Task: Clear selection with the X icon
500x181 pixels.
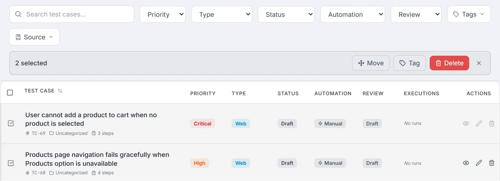Action: pos(479,63)
